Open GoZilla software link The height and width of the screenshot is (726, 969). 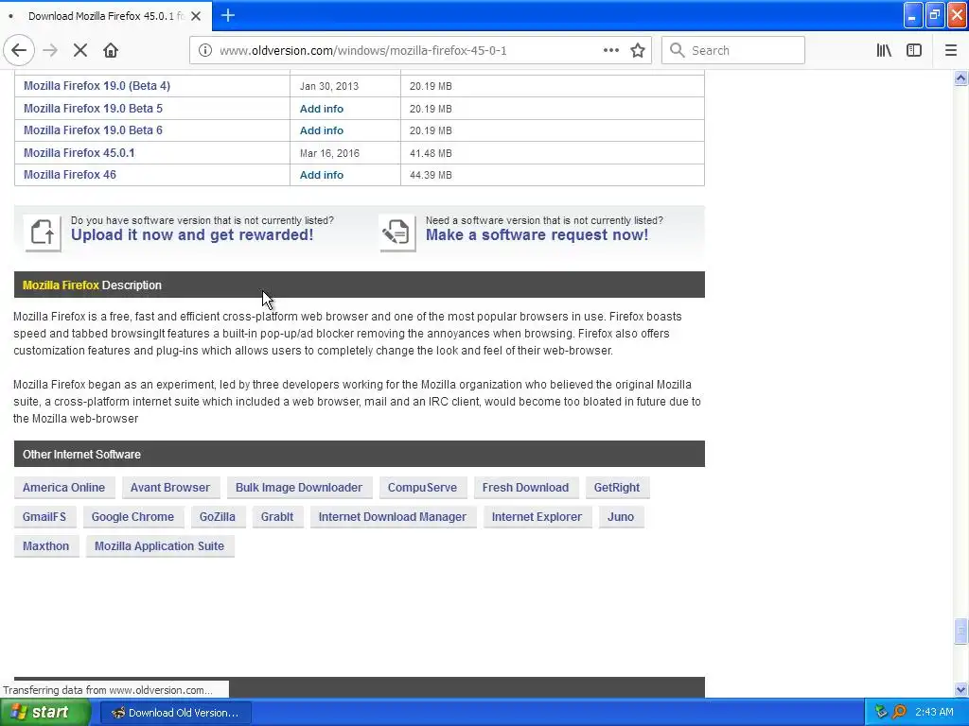click(x=217, y=517)
